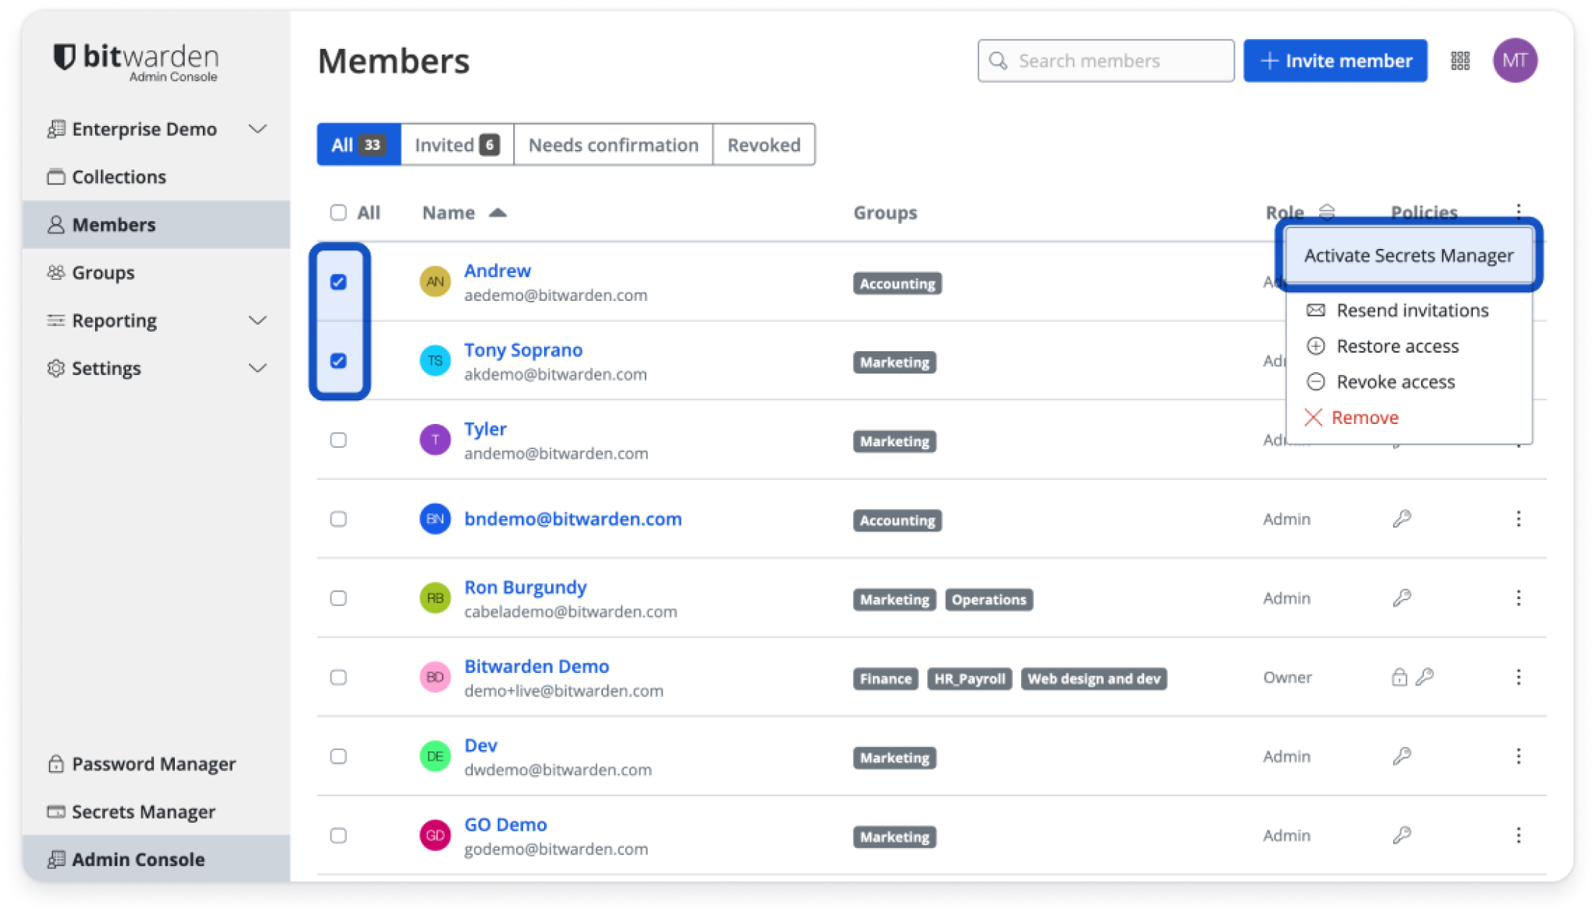Choose Resend invitations from the menu
This screenshot has width=1596, height=917.
click(x=1409, y=310)
